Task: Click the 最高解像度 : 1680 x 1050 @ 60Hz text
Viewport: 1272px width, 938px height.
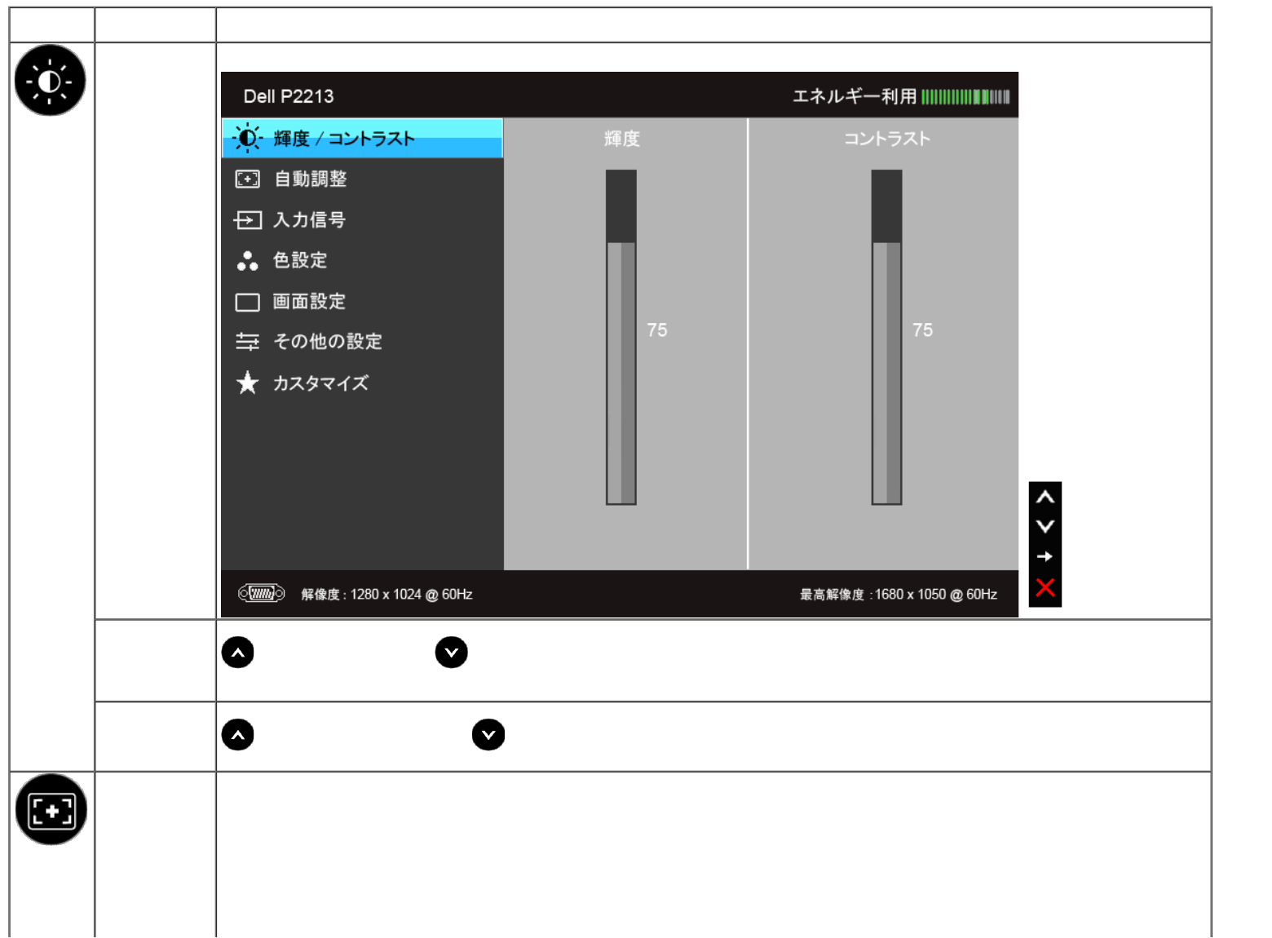Action: click(899, 595)
